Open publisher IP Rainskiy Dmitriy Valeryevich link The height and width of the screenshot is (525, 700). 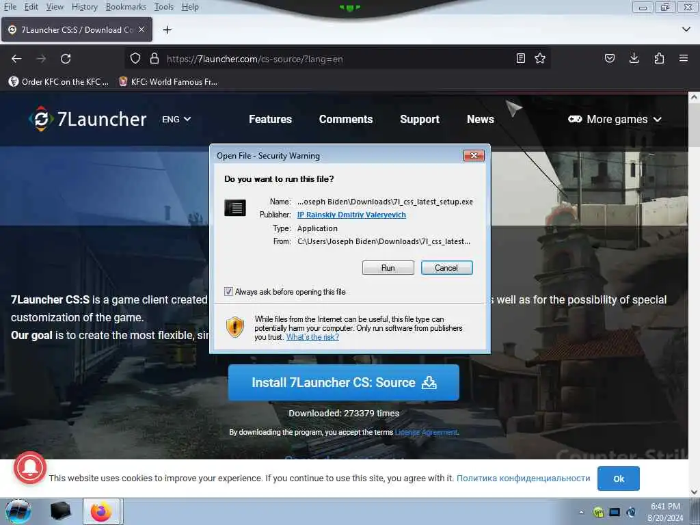tap(352, 215)
